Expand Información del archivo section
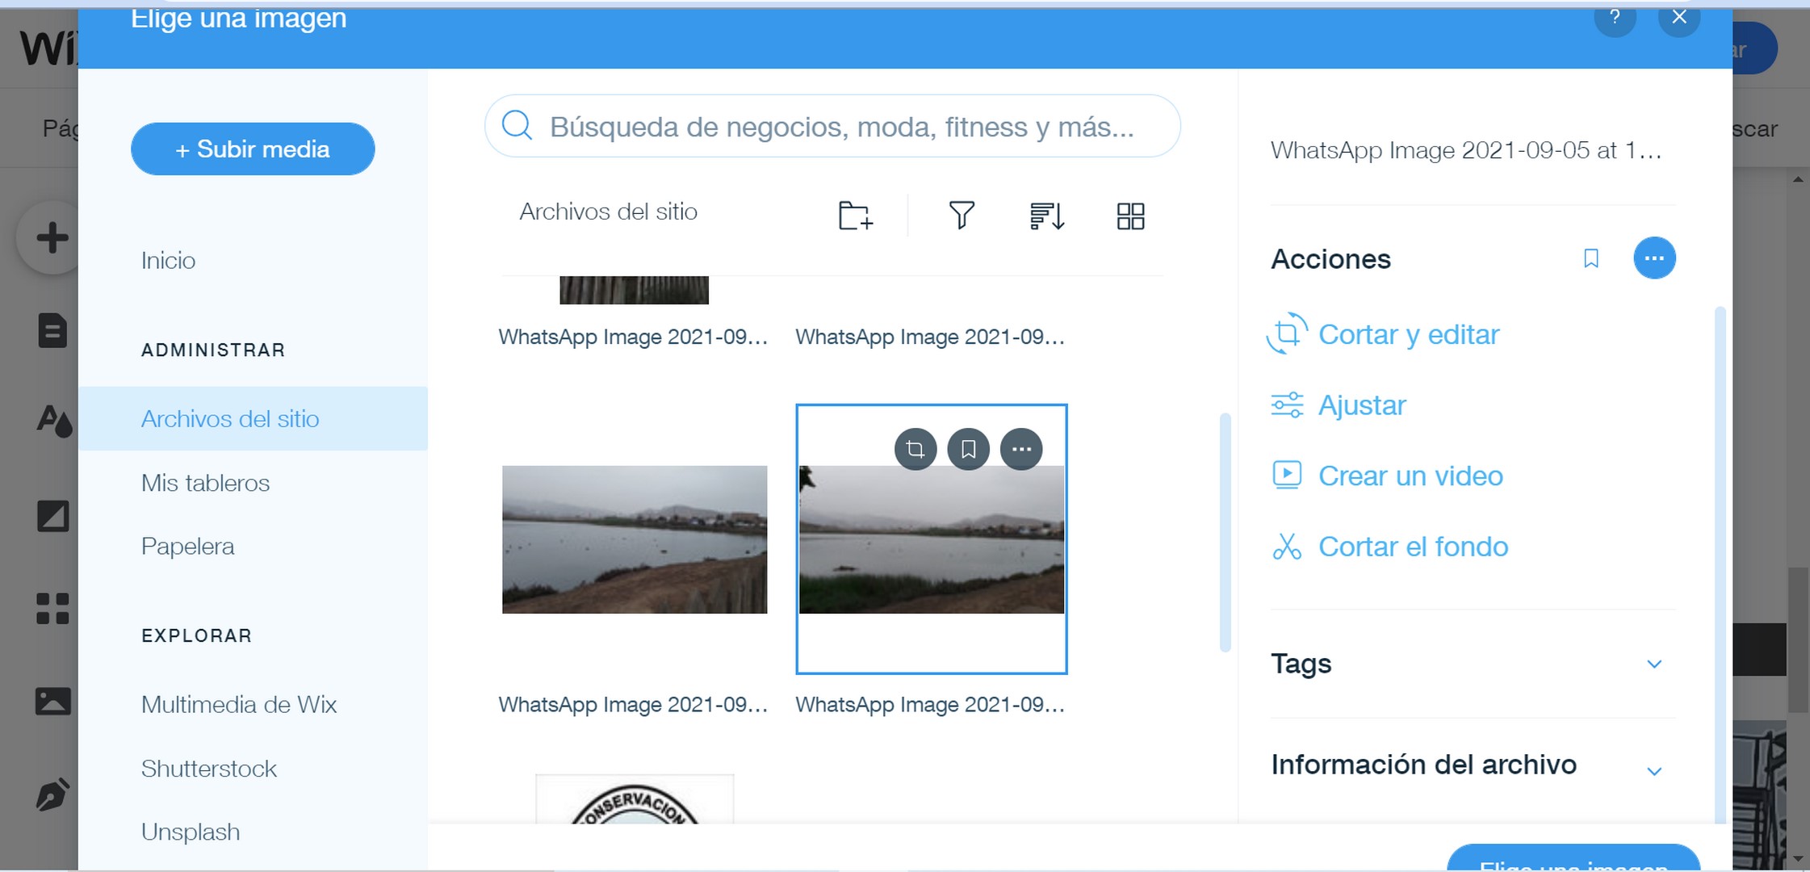 (x=1653, y=770)
